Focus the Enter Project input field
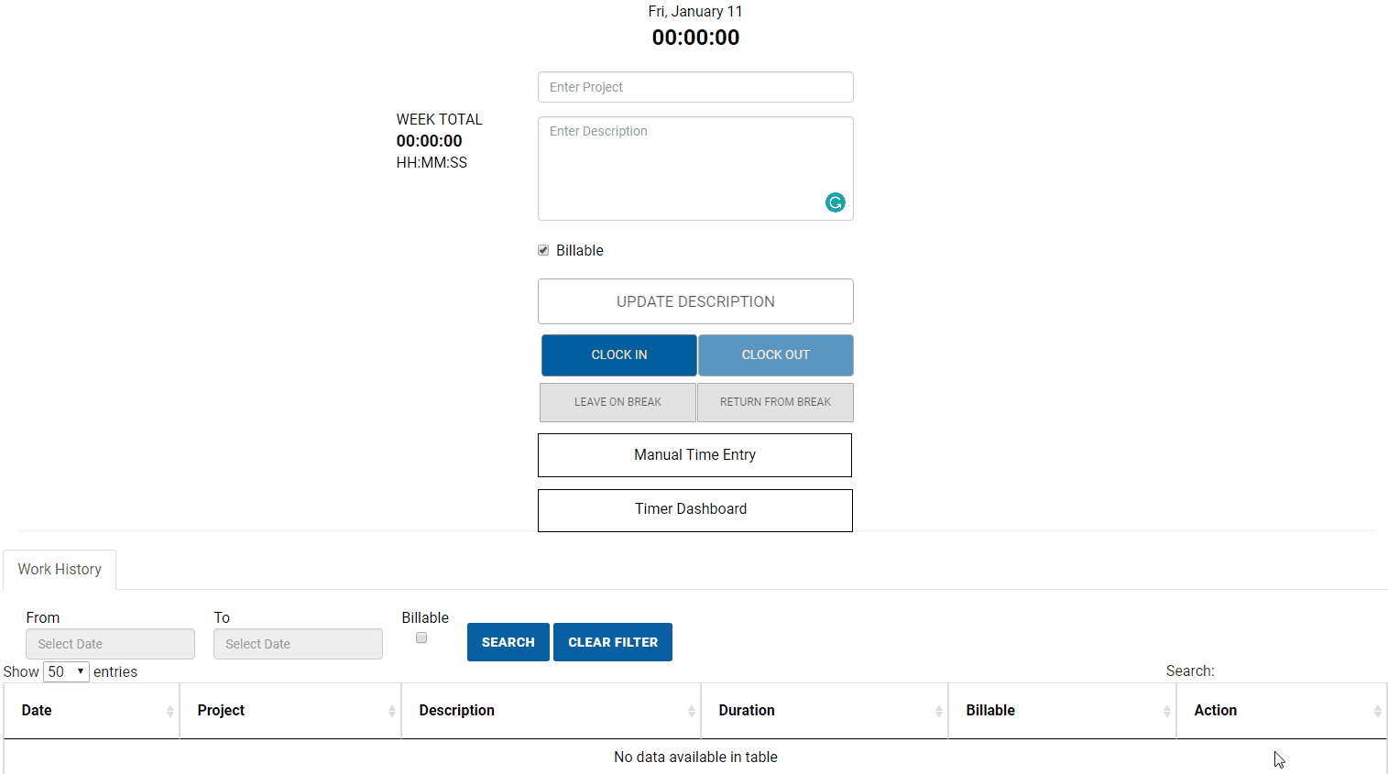Viewport: 1388px width, 774px height. click(695, 87)
